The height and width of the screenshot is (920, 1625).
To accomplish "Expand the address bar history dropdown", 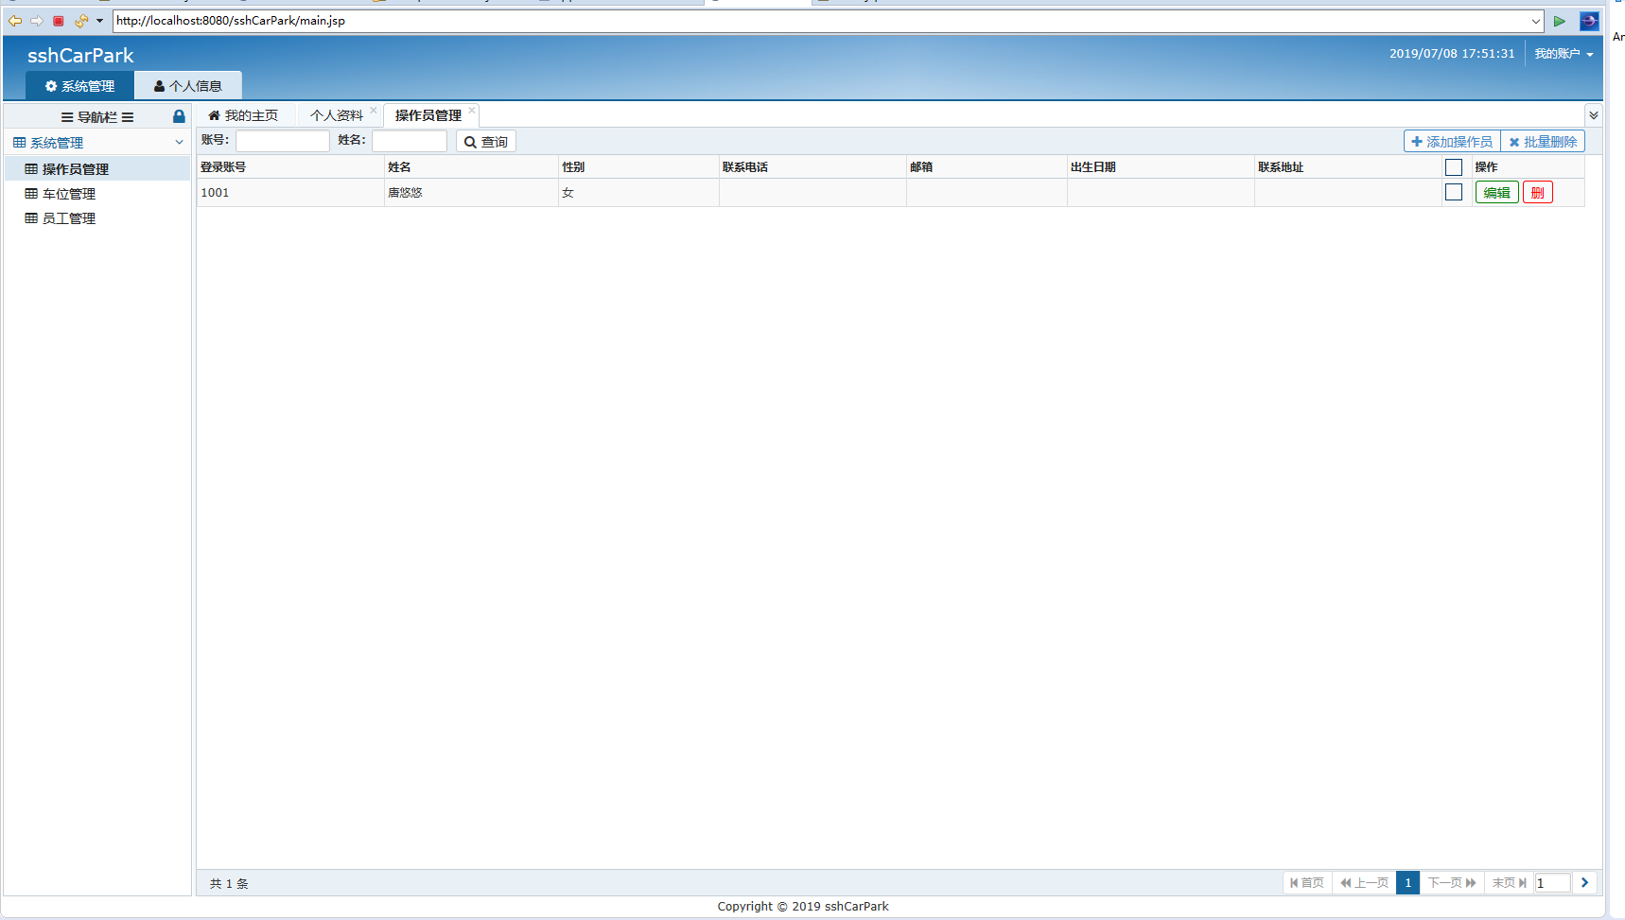I will (x=1536, y=21).
